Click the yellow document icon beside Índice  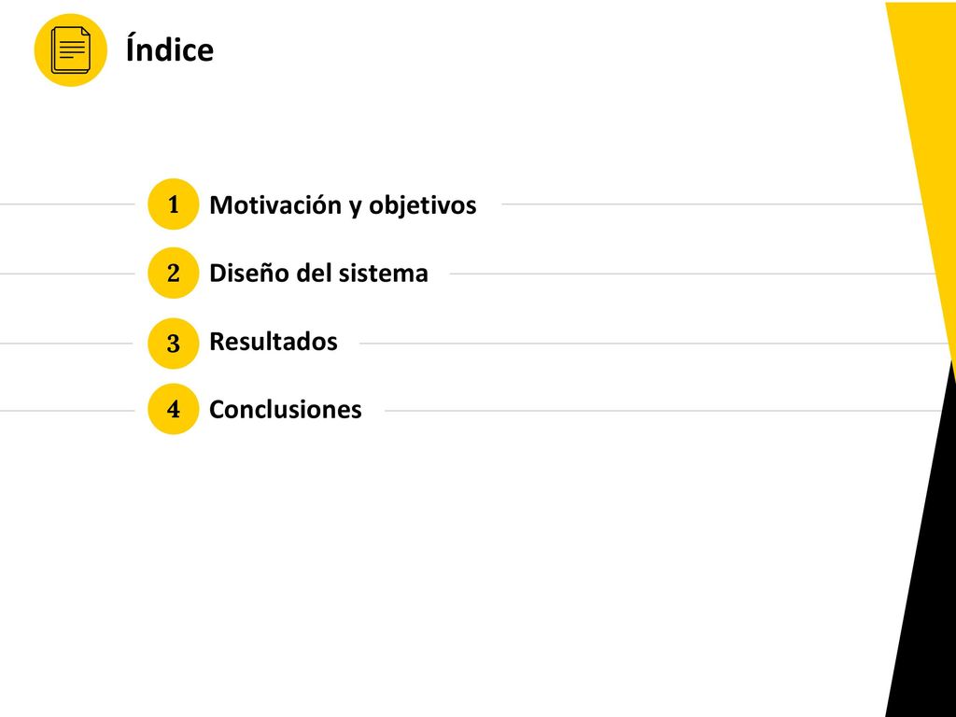pyautogui.click(x=70, y=50)
